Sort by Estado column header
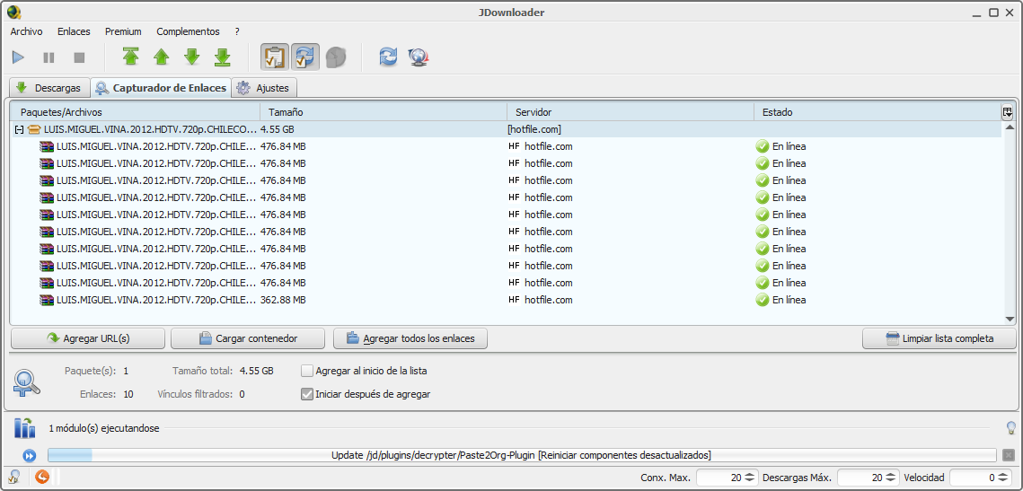 (877, 112)
